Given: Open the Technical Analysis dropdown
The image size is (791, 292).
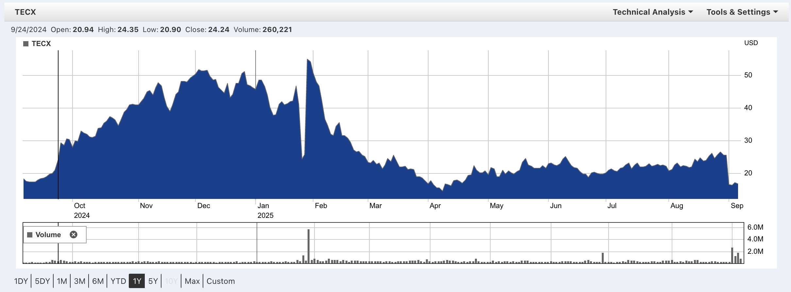Looking at the screenshot, I should point(652,12).
